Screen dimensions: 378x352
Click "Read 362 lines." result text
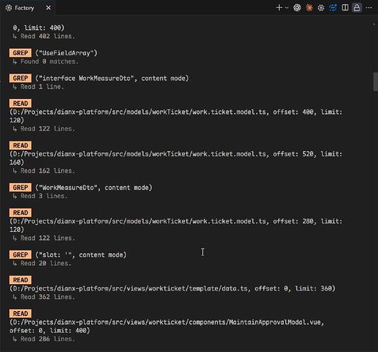47,297
